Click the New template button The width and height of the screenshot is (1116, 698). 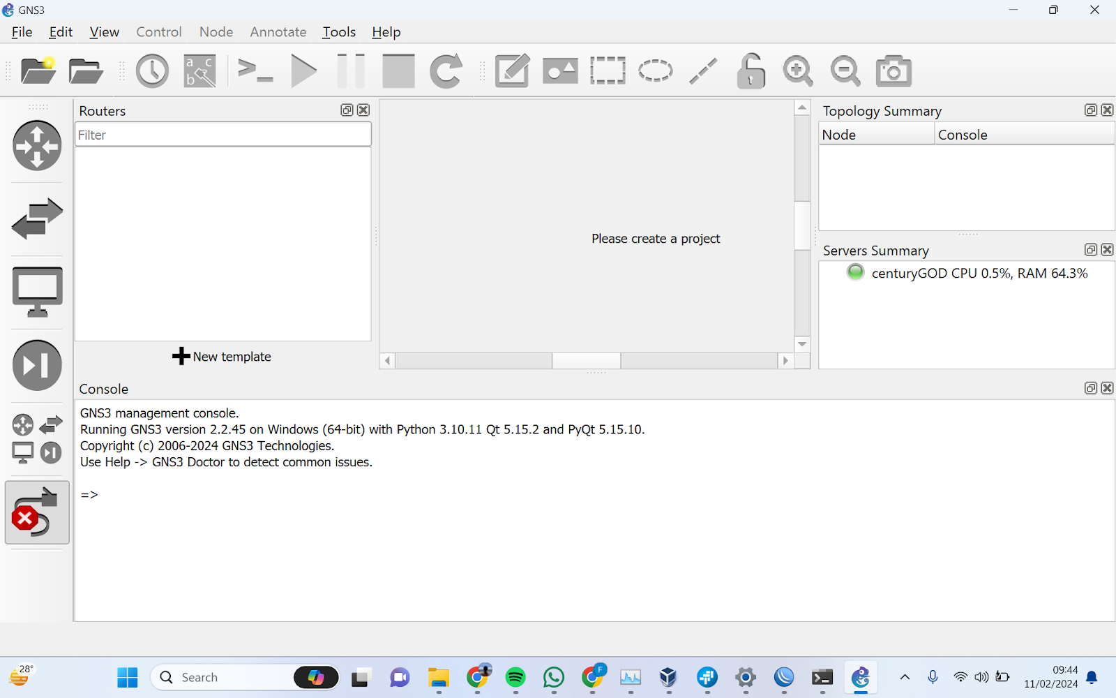[x=222, y=357]
